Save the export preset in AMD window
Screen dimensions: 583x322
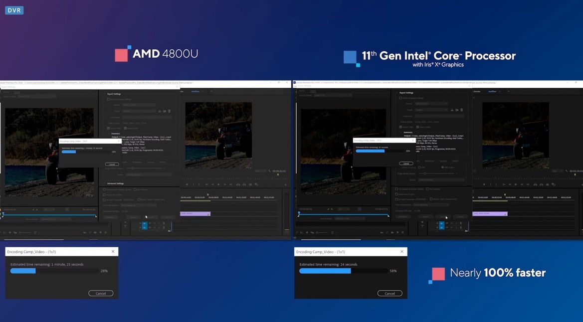(x=160, y=111)
